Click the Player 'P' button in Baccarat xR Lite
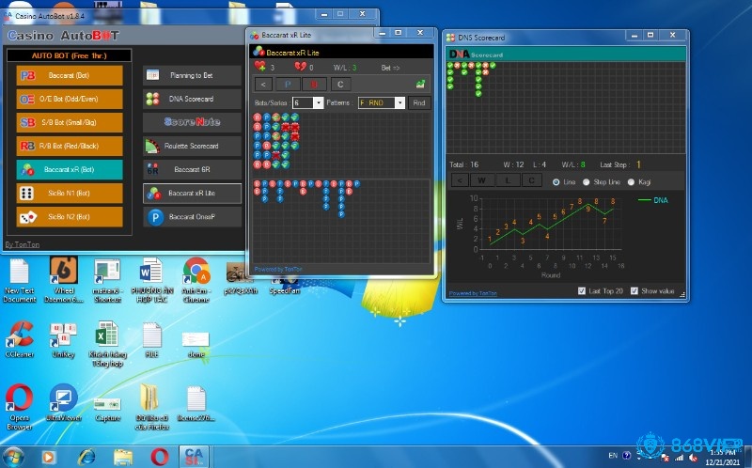Screen dimensions: 752x468 (x=288, y=85)
